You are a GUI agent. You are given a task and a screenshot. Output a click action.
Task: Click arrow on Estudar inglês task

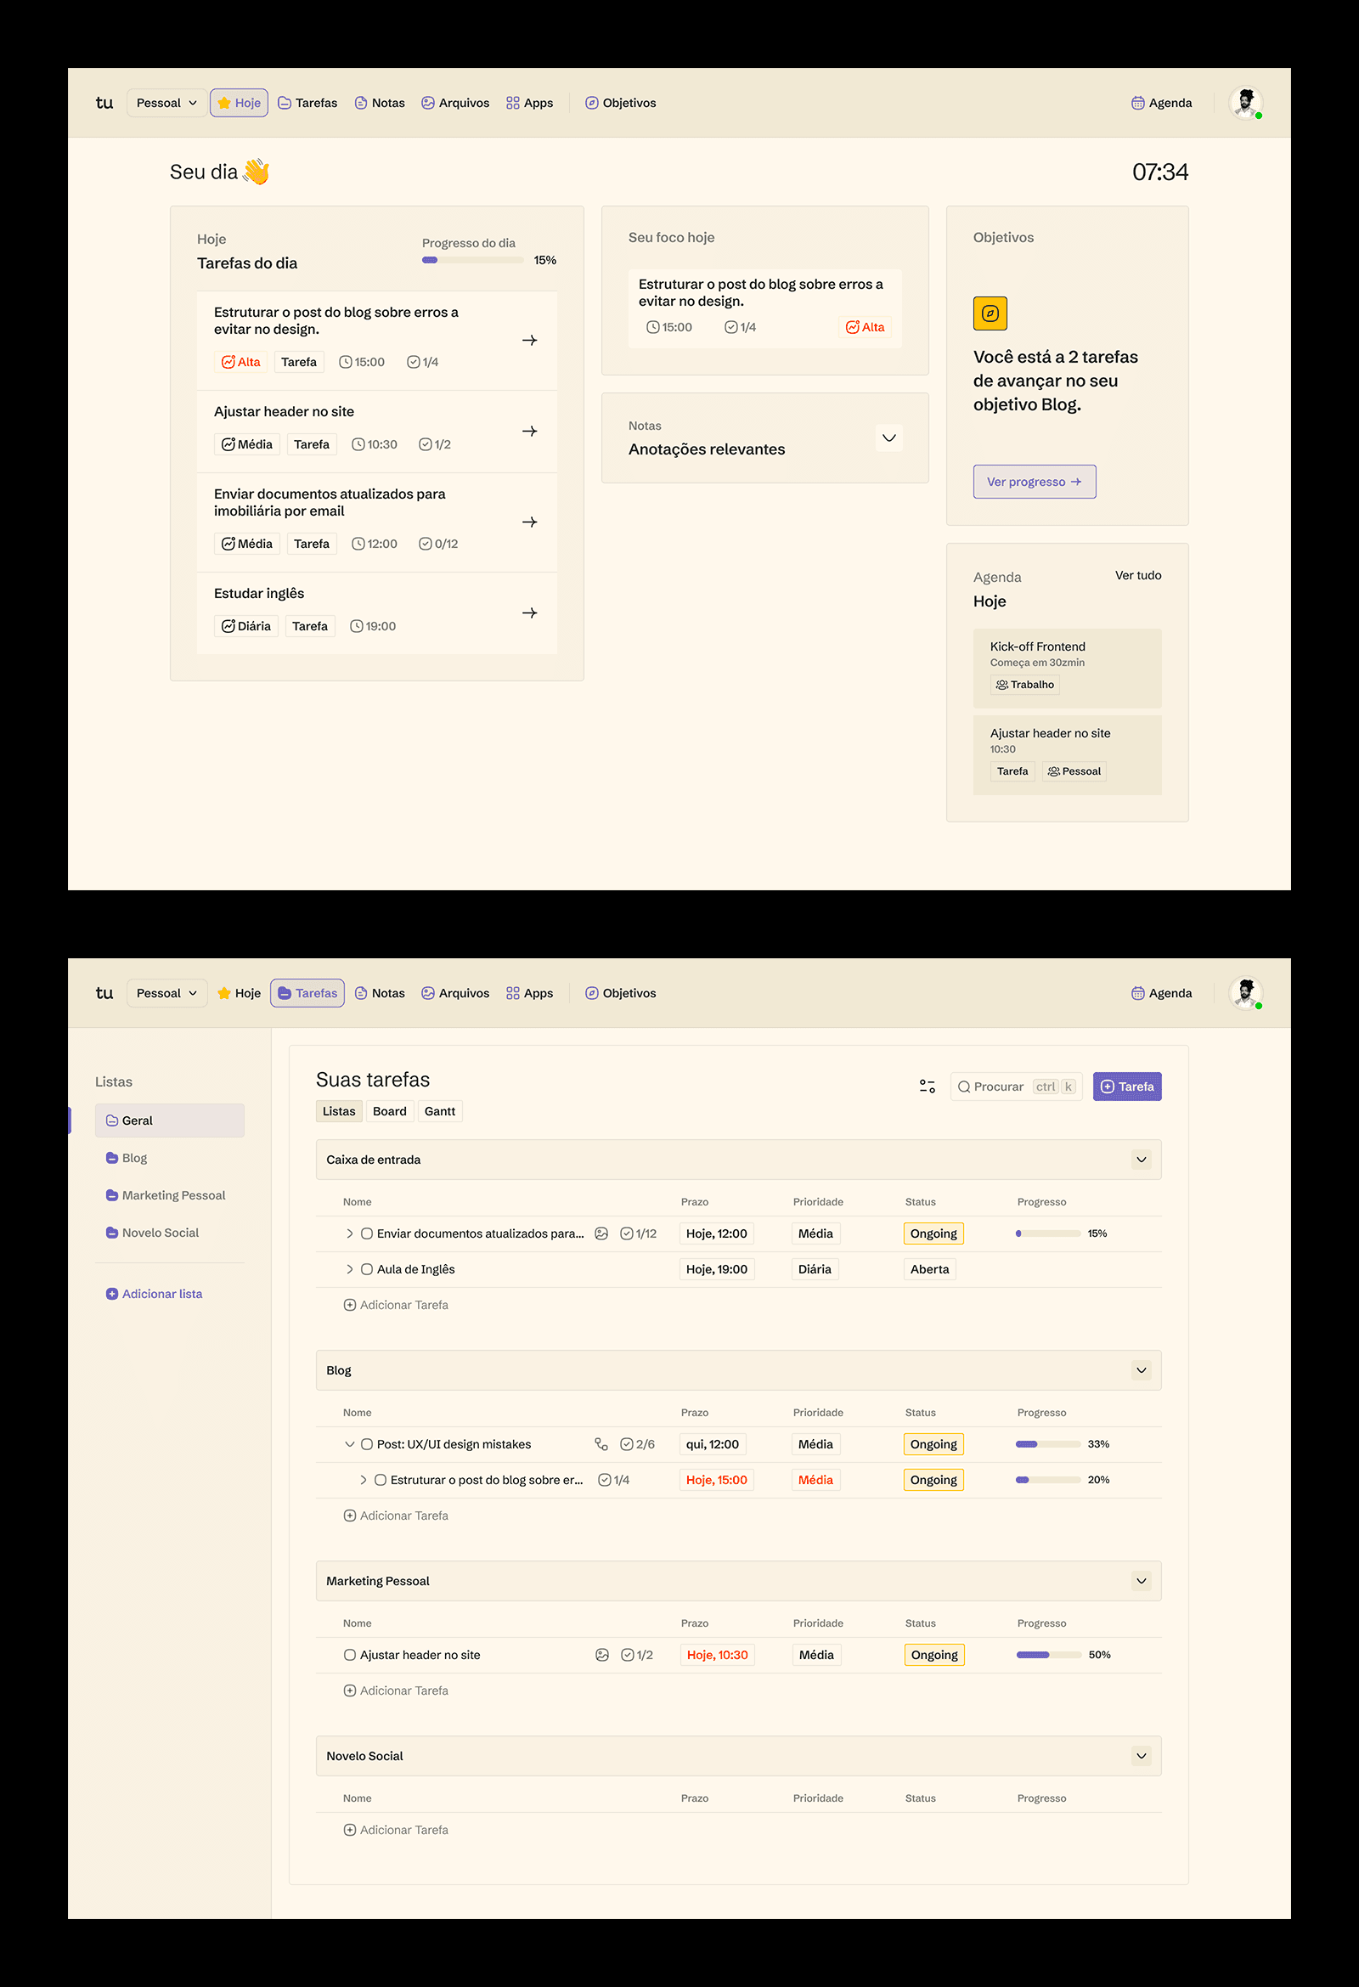pos(530,613)
